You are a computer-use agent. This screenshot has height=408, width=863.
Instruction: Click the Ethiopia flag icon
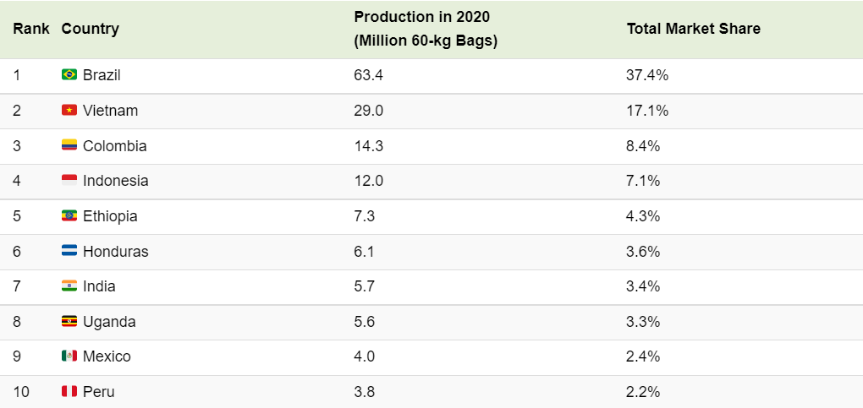(x=69, y=216)
